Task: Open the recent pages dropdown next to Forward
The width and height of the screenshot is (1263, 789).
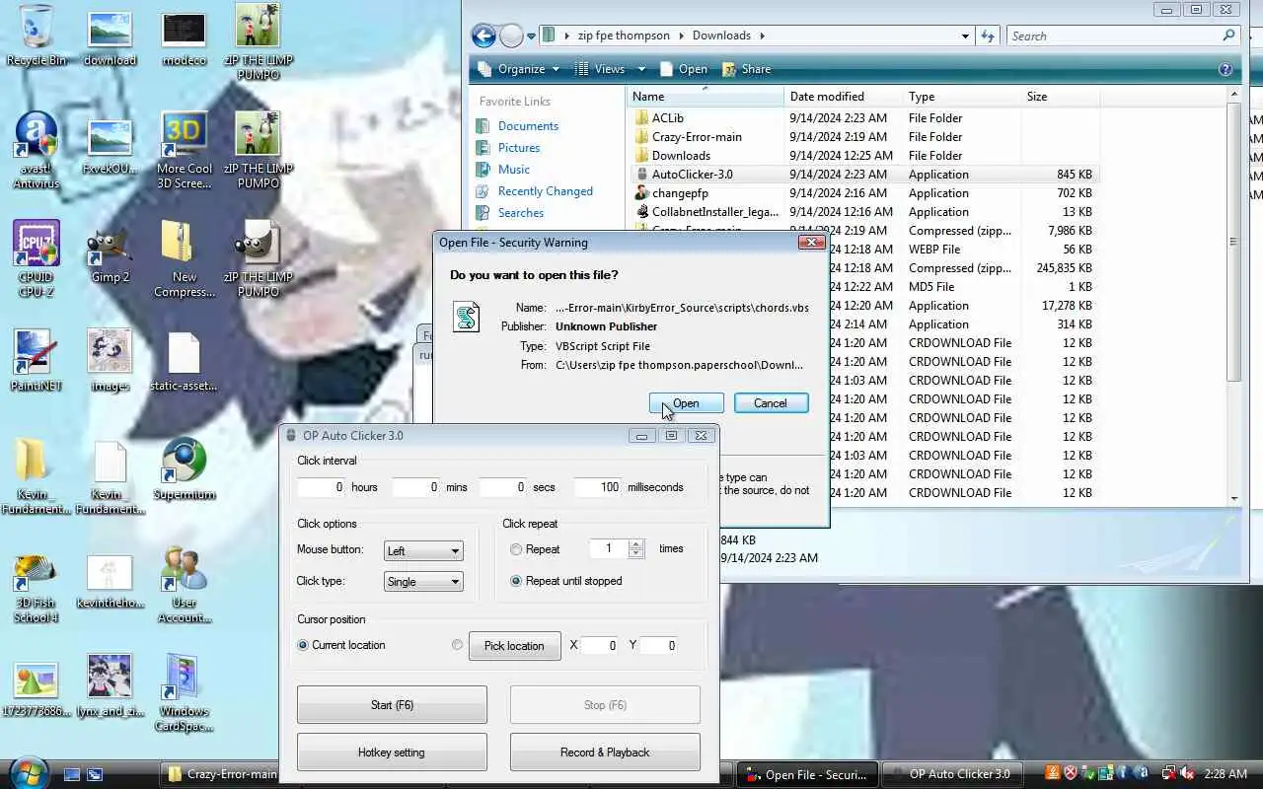Action: pos(531,36)
